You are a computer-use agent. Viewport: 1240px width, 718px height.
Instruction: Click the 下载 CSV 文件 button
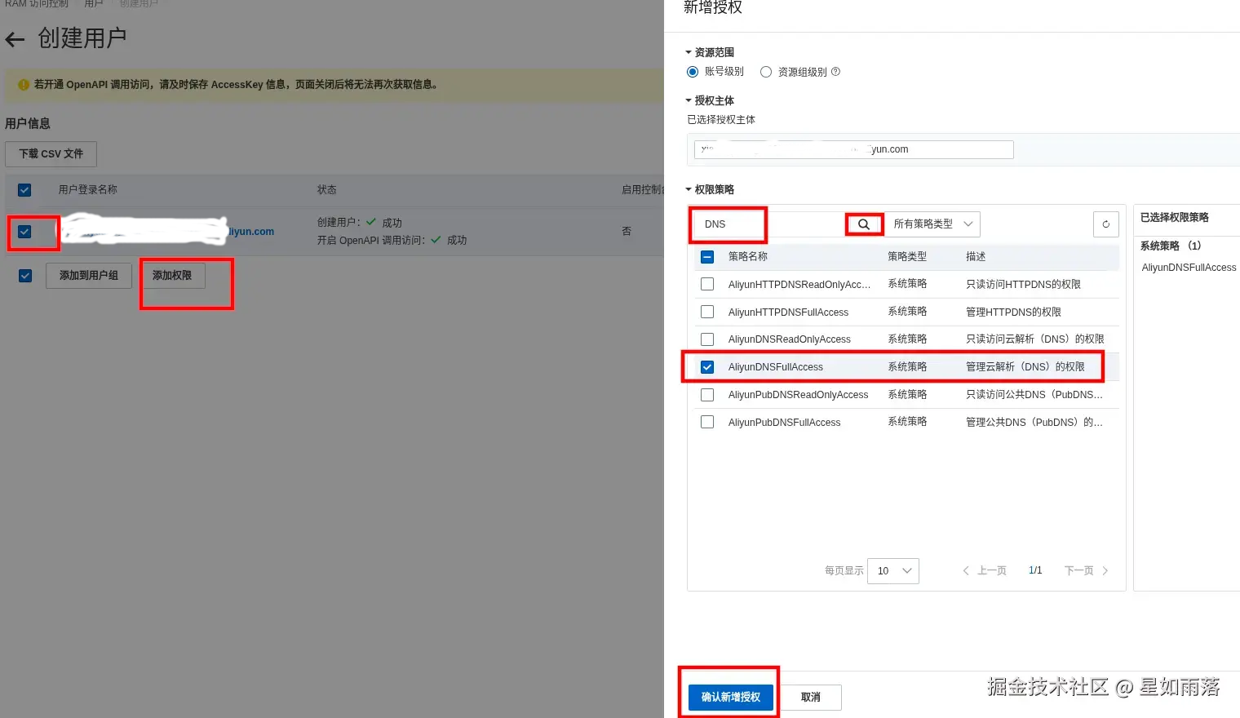click(x=51, y=153)
